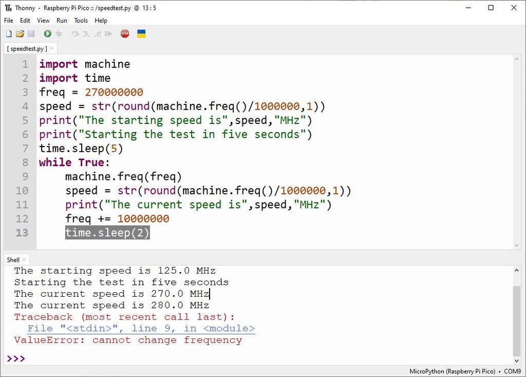
Task: Select the Shell panel tab
Action: pyautogui.click(x=13, y=260)
